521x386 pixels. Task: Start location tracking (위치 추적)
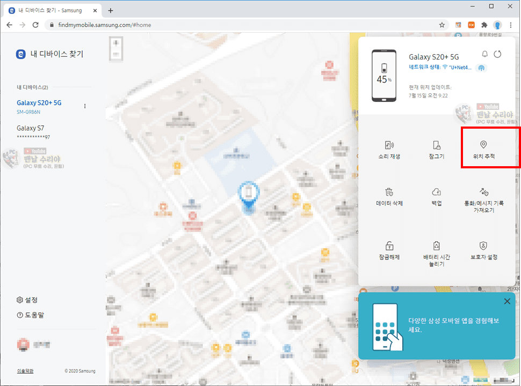point(484,150)
